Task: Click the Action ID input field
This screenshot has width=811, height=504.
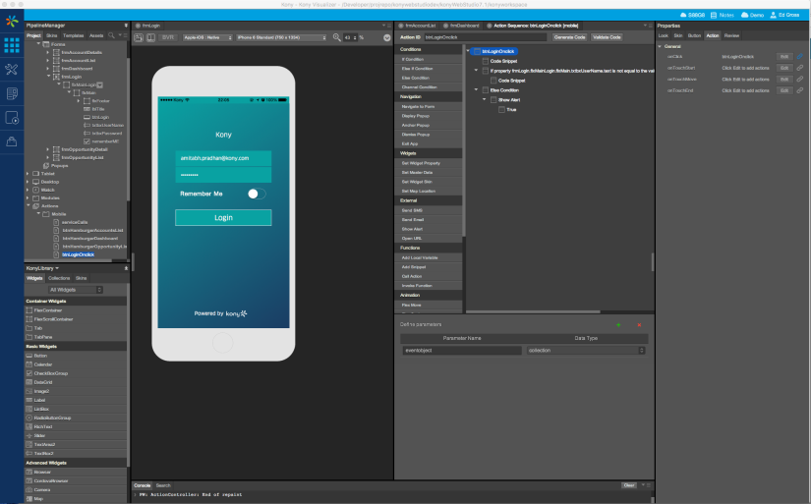Action: [486, 37]
